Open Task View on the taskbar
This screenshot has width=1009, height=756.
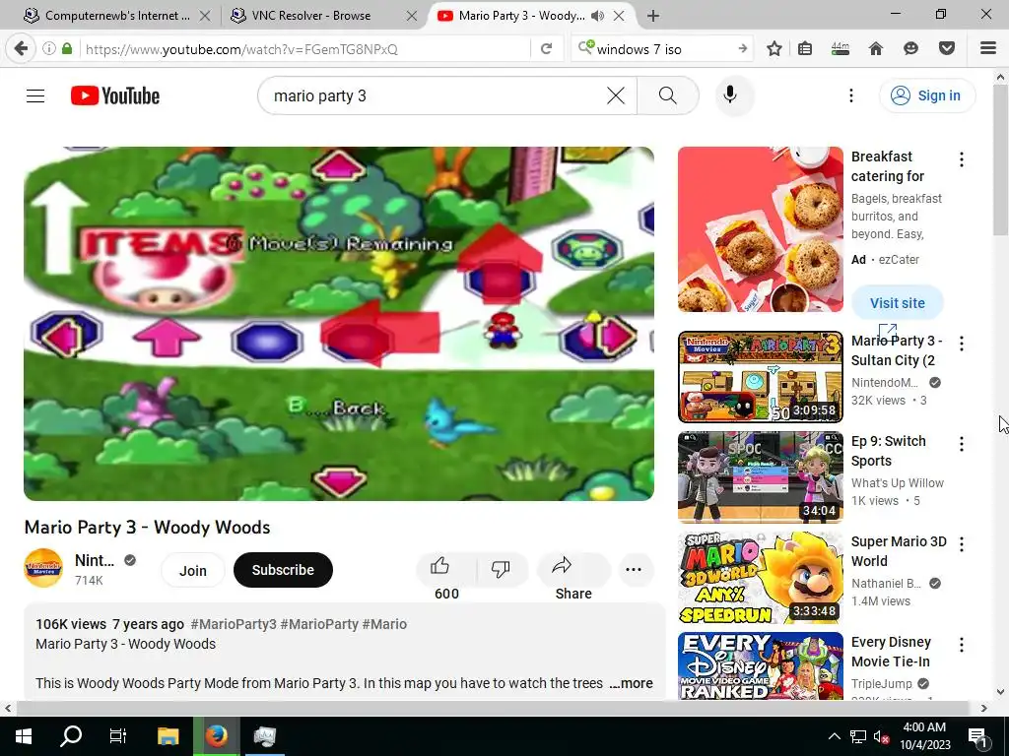118,736
